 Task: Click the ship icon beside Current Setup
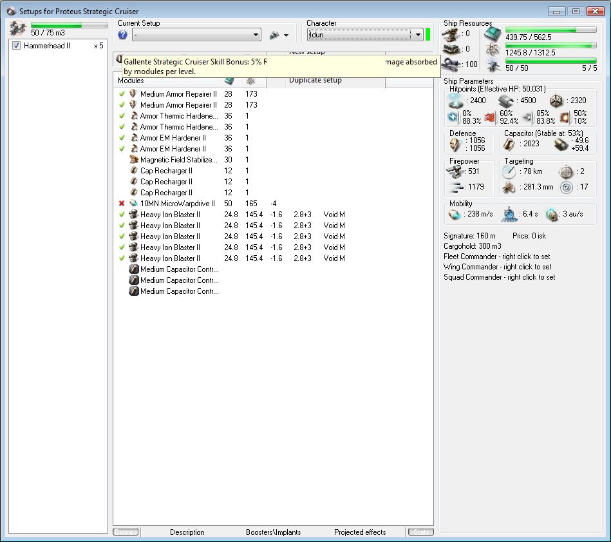[x=274, y=35]
